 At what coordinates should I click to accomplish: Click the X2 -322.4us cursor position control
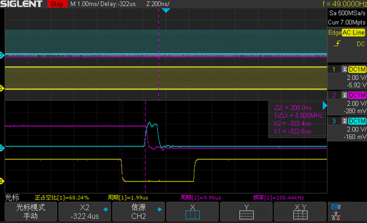coord(85,211)
